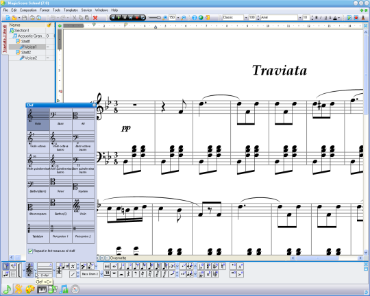Switch to the compass tab
The height and width of the screenshot is (296, 370).
[x=75, y=289]
